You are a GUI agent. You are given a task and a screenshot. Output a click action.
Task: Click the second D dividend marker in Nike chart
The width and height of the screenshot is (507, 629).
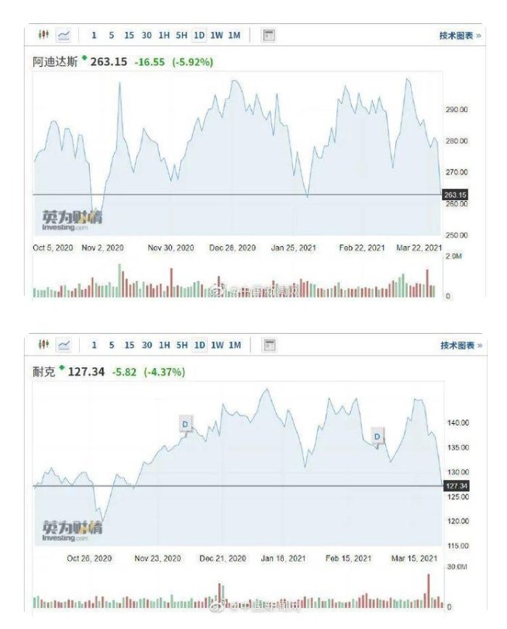coord(378,436)
